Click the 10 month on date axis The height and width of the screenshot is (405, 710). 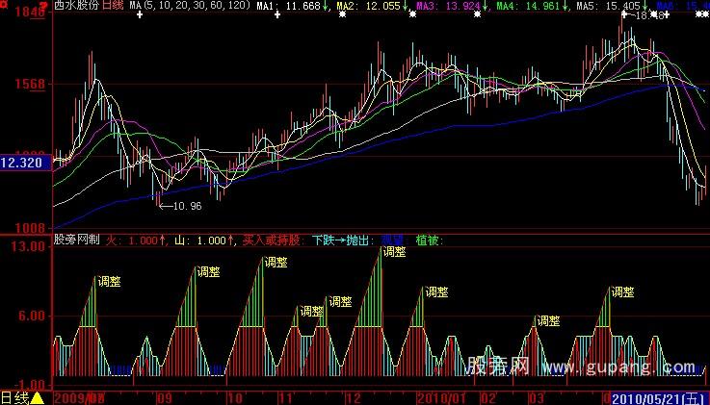[236, 398]
